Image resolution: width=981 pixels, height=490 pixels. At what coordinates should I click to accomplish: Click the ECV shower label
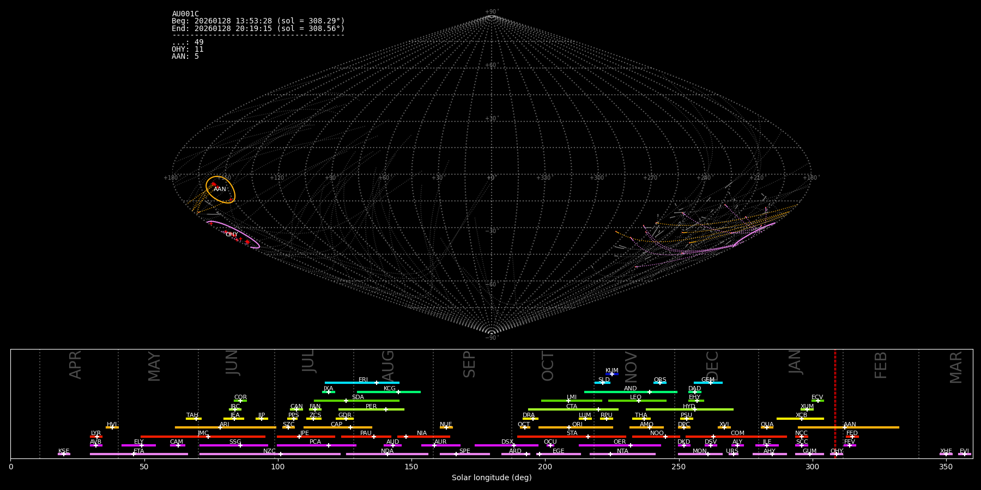pyautogui.click(x=818, y=397)
